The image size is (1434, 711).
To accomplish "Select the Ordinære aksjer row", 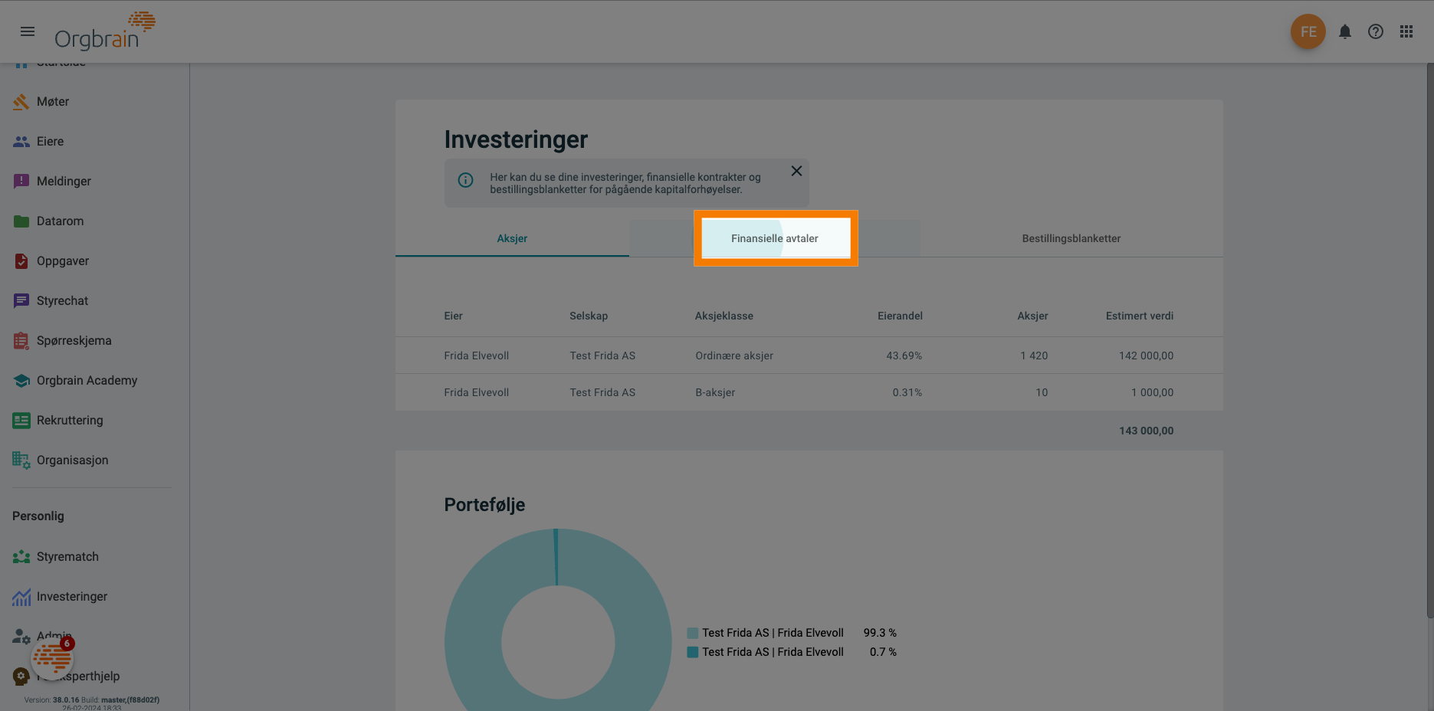I will coord(809,355).
